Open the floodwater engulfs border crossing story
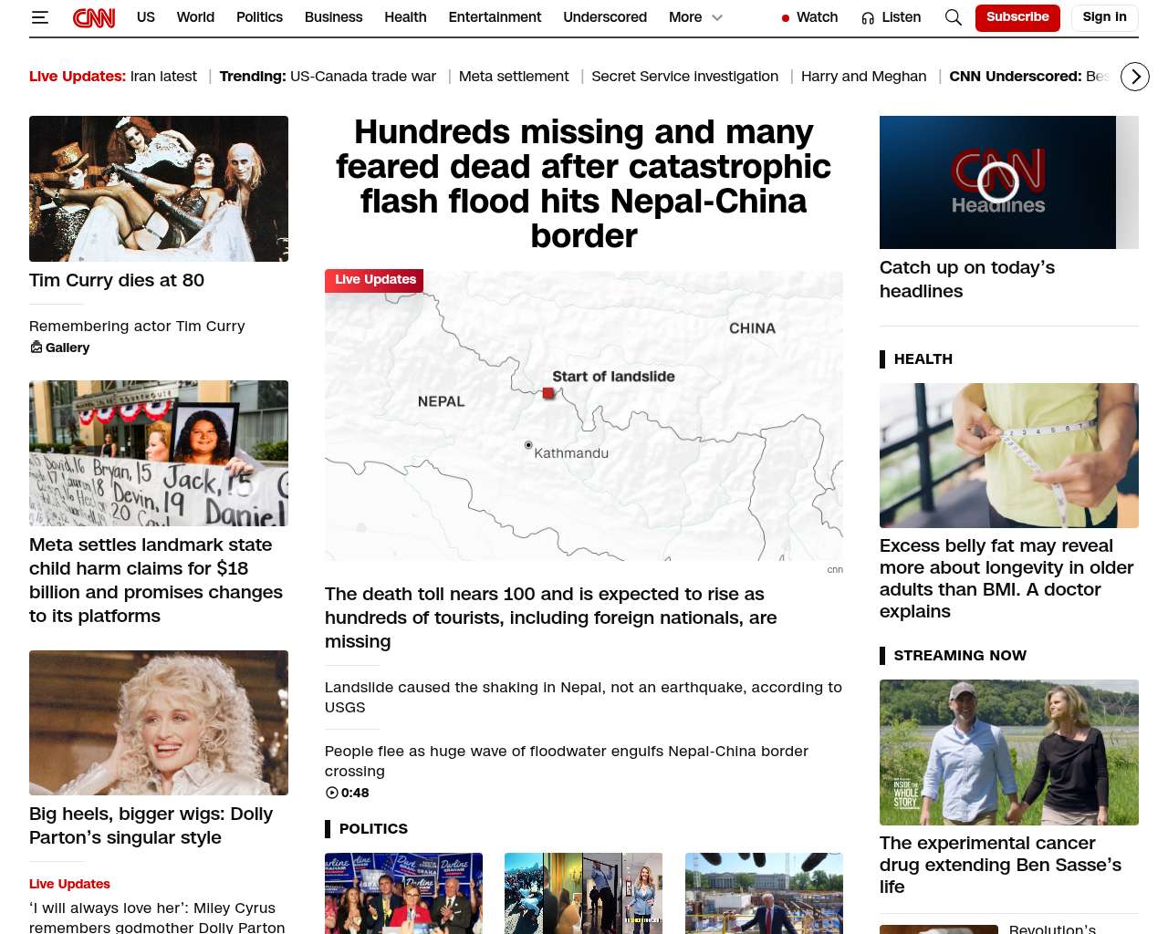Viewport: 1168px width, 934px height. coord(567,761)
